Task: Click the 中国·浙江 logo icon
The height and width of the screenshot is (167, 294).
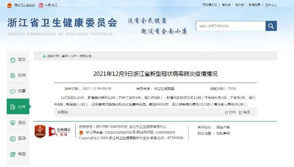Action: (x=41, y=5)
